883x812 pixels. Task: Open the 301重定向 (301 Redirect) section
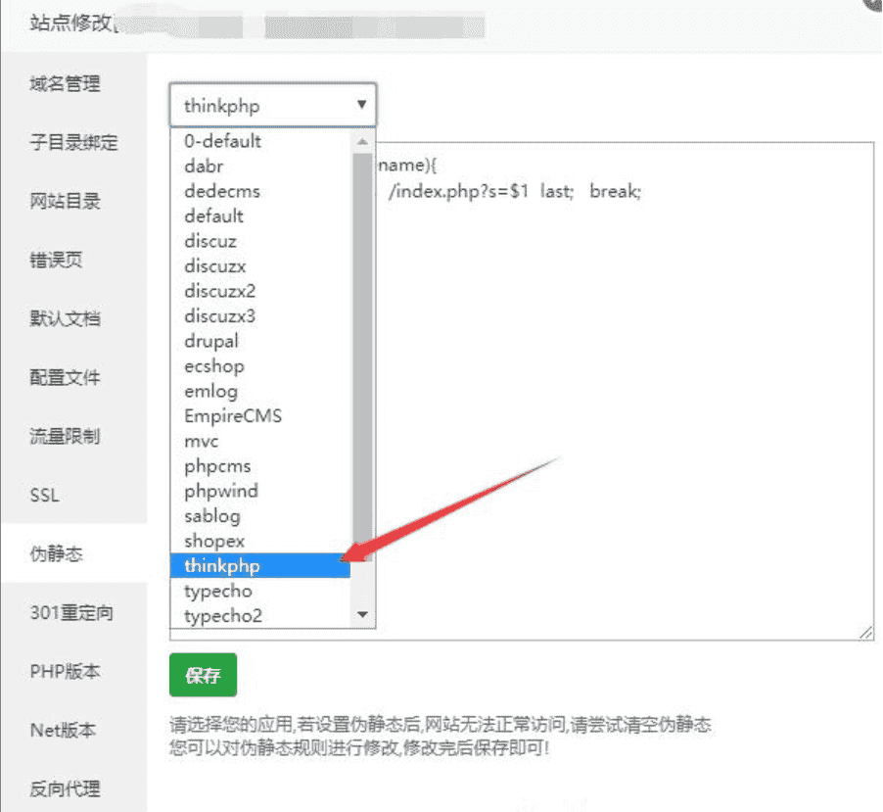(67, 612)
